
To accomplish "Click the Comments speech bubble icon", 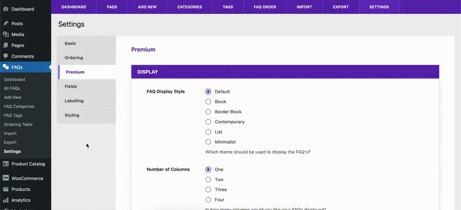I will (6, 56).
